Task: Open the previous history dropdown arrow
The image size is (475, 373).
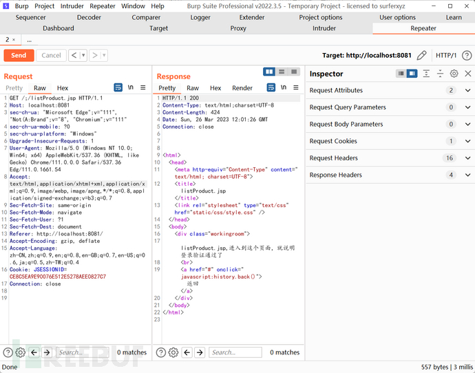Action: [x=83, y=56]
